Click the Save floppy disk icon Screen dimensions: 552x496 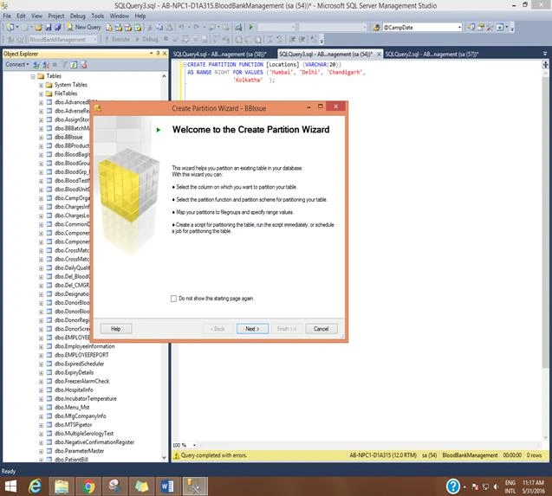coord(49,28)
